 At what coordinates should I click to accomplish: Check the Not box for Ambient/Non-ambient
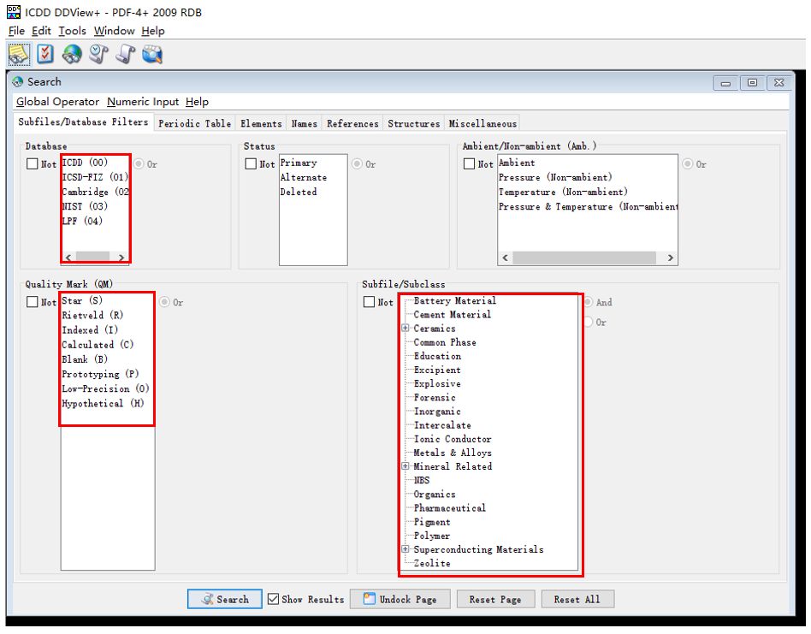[x=469, y=164]
